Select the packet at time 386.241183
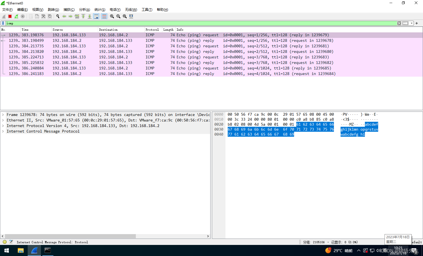 click(211, 74)
